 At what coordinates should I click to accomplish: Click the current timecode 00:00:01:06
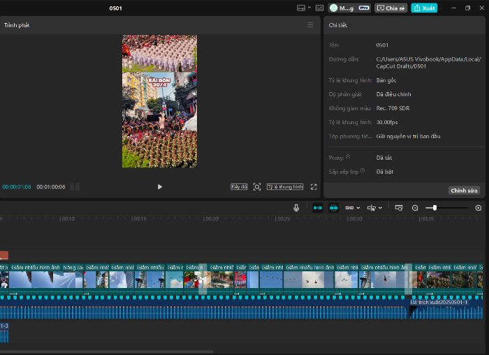pyautogui.click(x=17, y=187)
